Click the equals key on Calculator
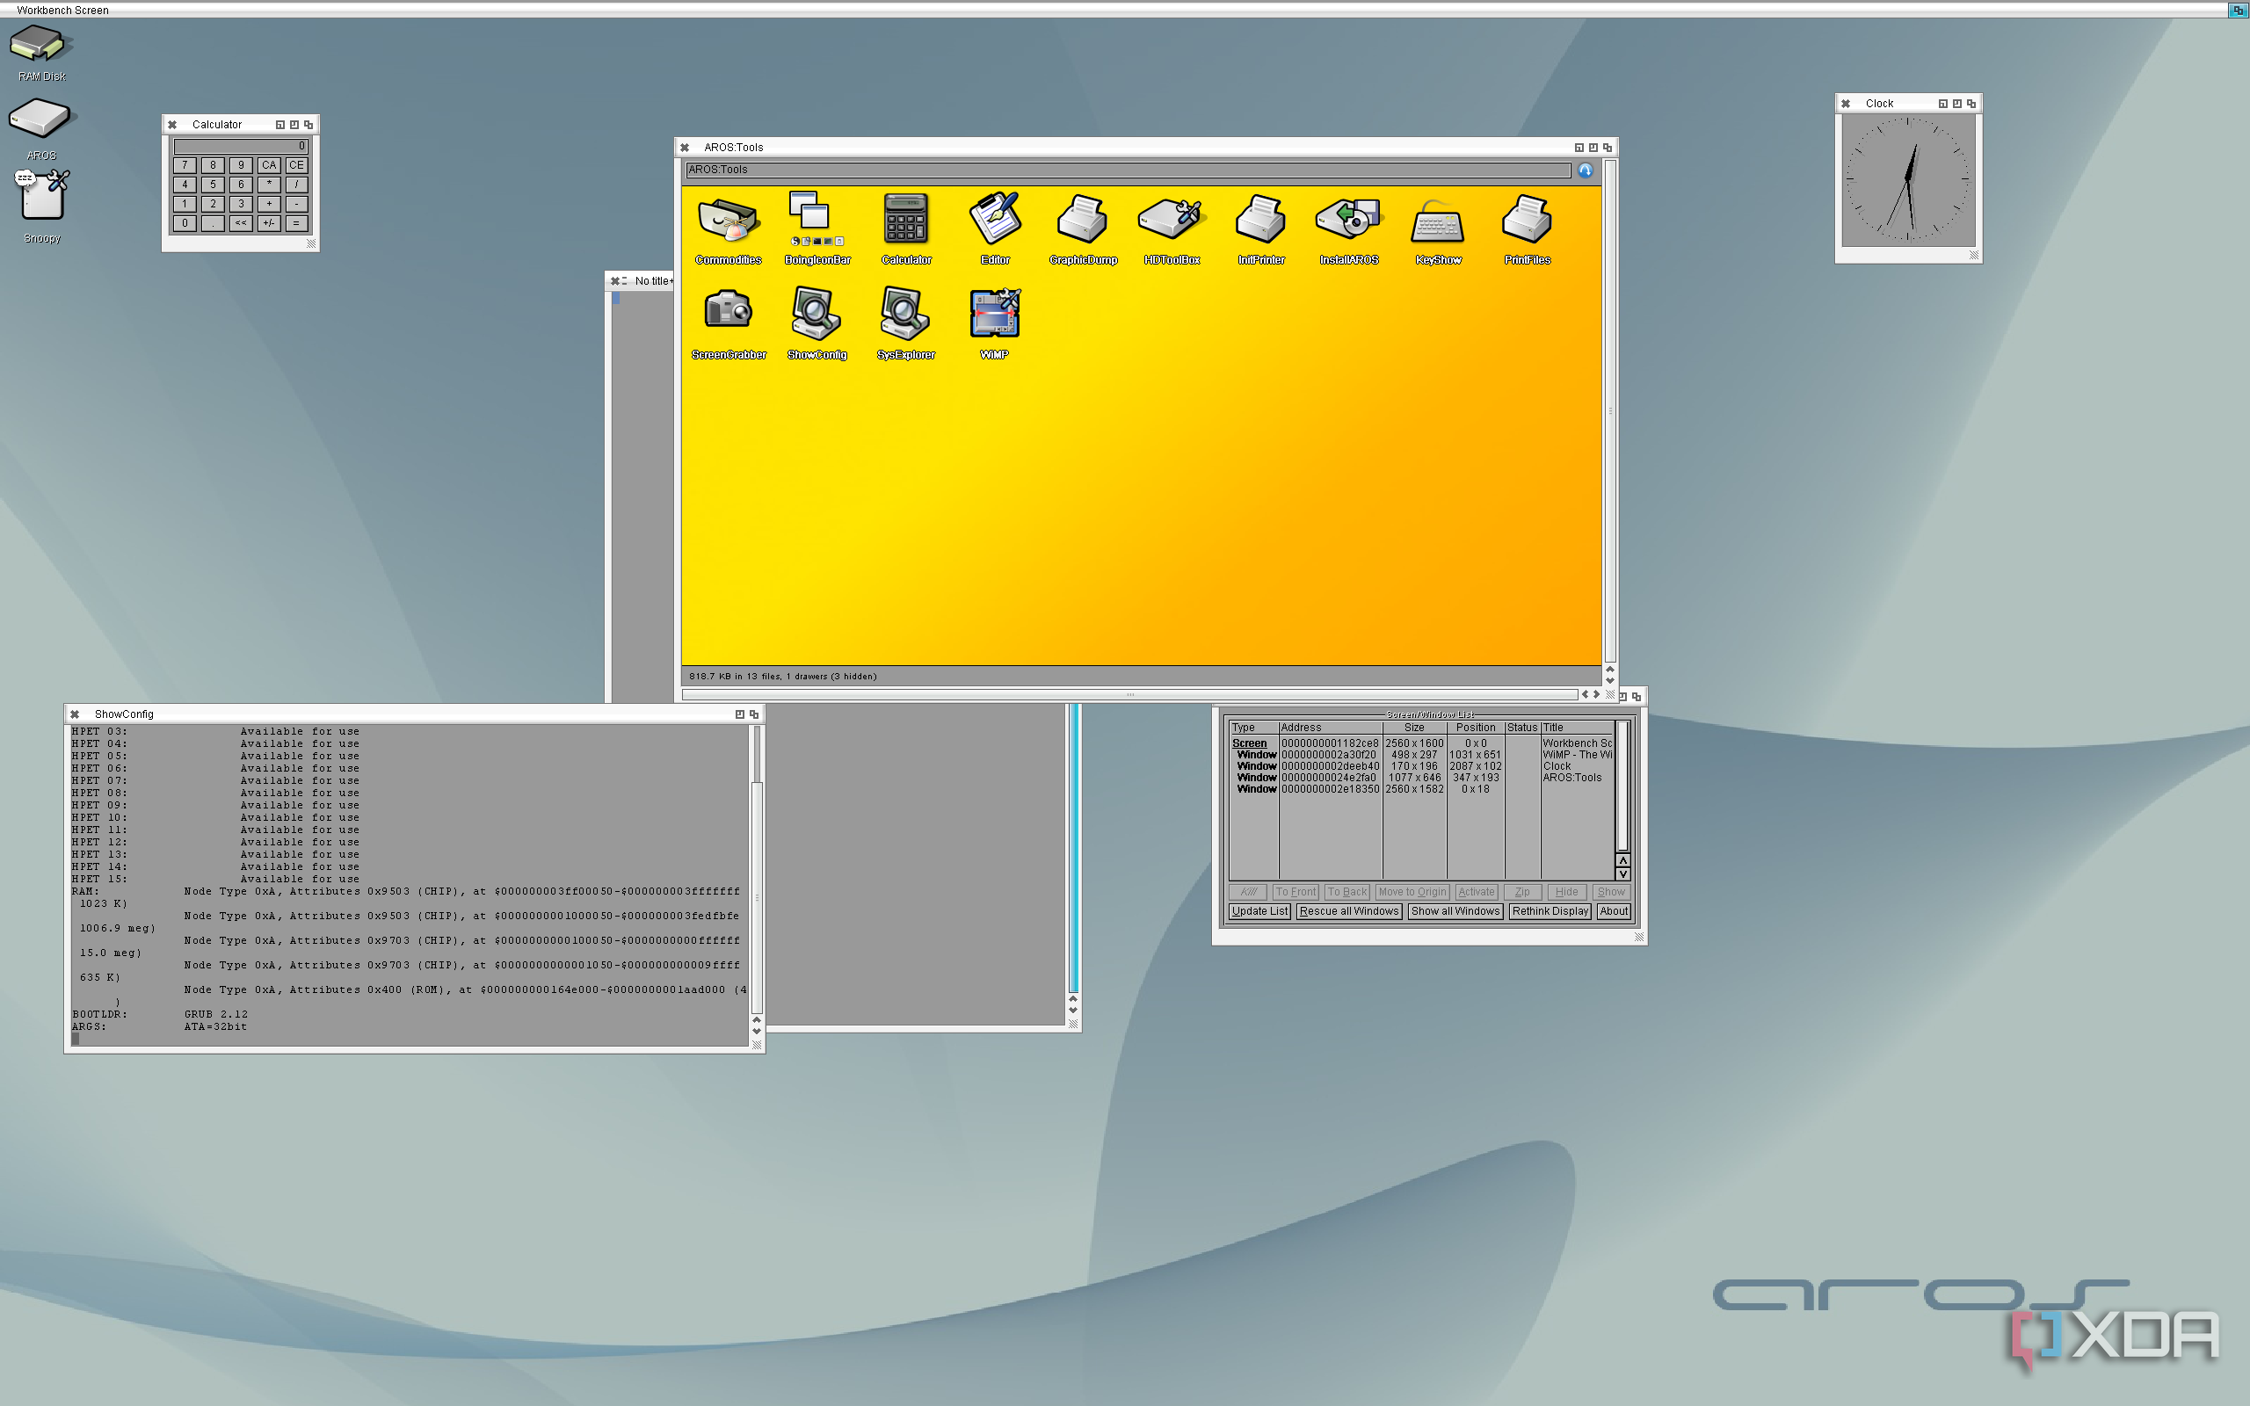The height and width of the screenshot is (1406, 2250). point(296,223)
